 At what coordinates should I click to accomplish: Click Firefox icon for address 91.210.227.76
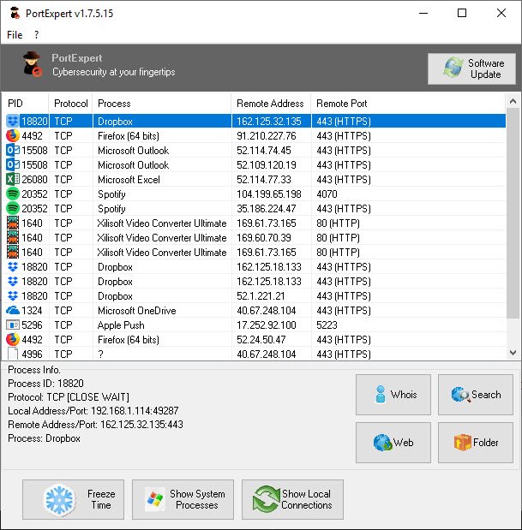pos(13,135)
